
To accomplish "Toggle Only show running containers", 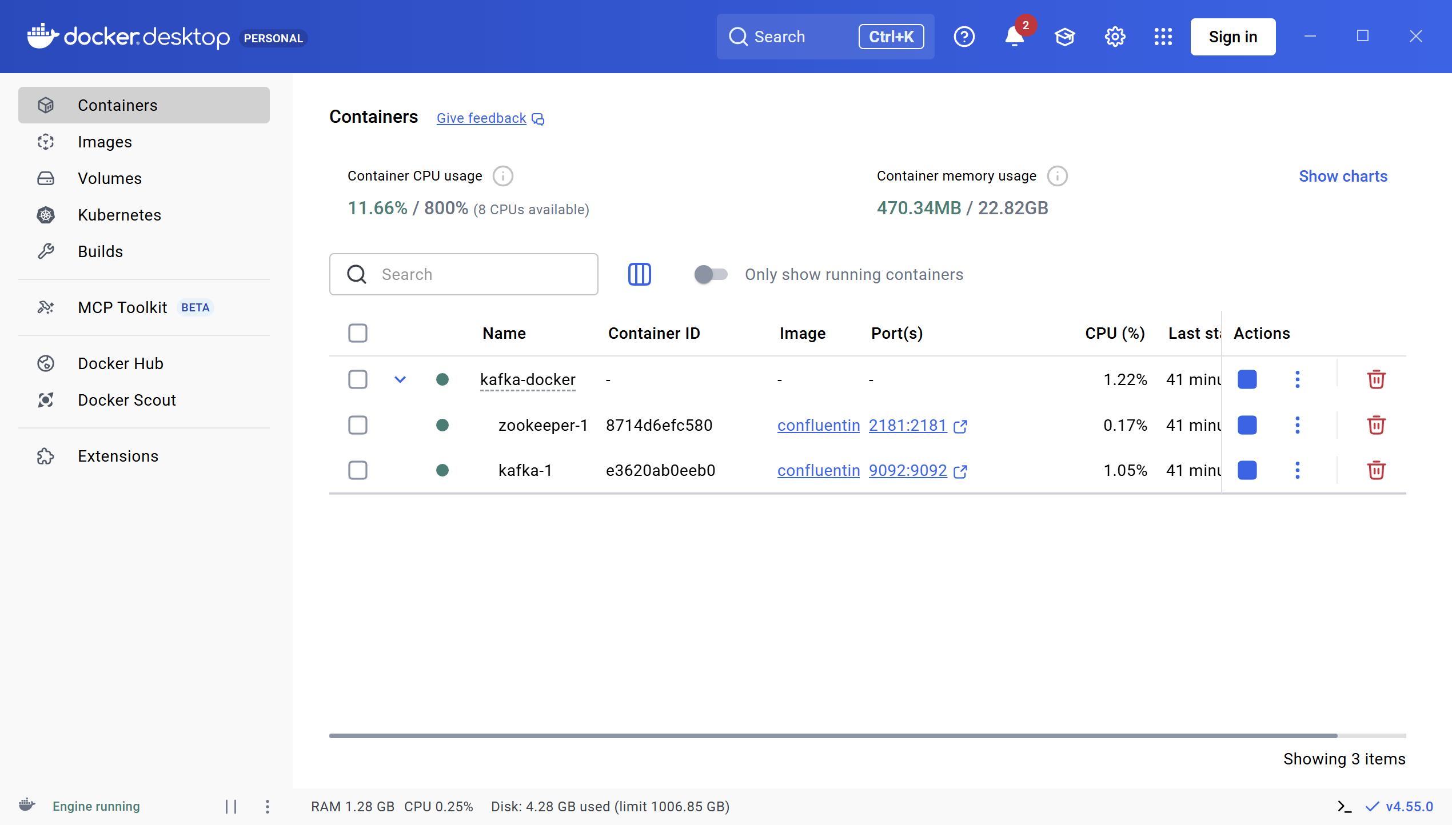I will point(711,274).
